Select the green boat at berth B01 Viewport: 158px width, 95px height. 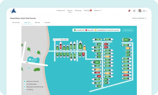97,39
